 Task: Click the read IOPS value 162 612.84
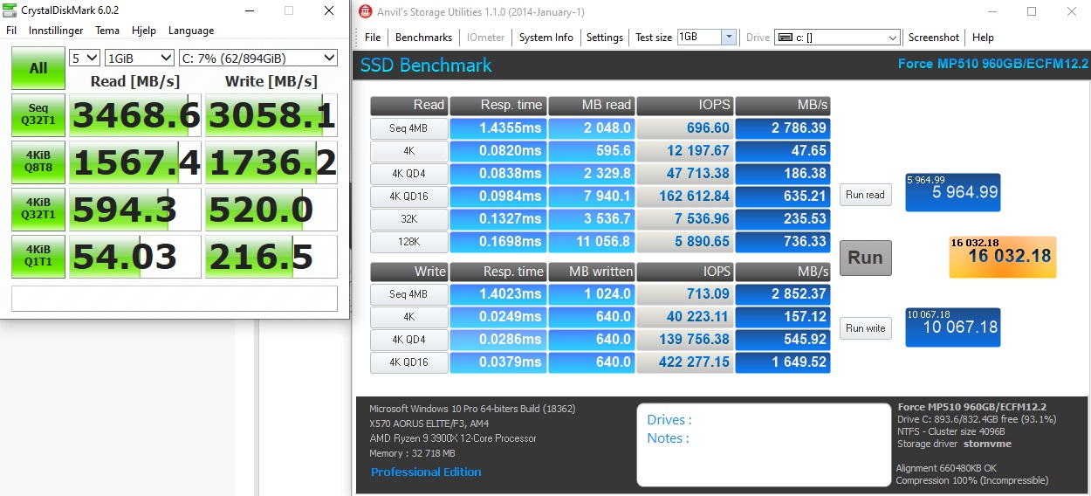[685, 196]
